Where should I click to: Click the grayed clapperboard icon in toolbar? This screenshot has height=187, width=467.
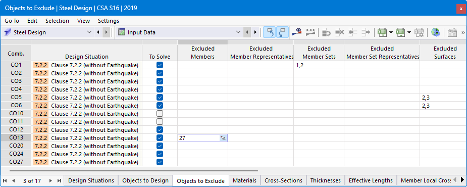tap(452, 32)
